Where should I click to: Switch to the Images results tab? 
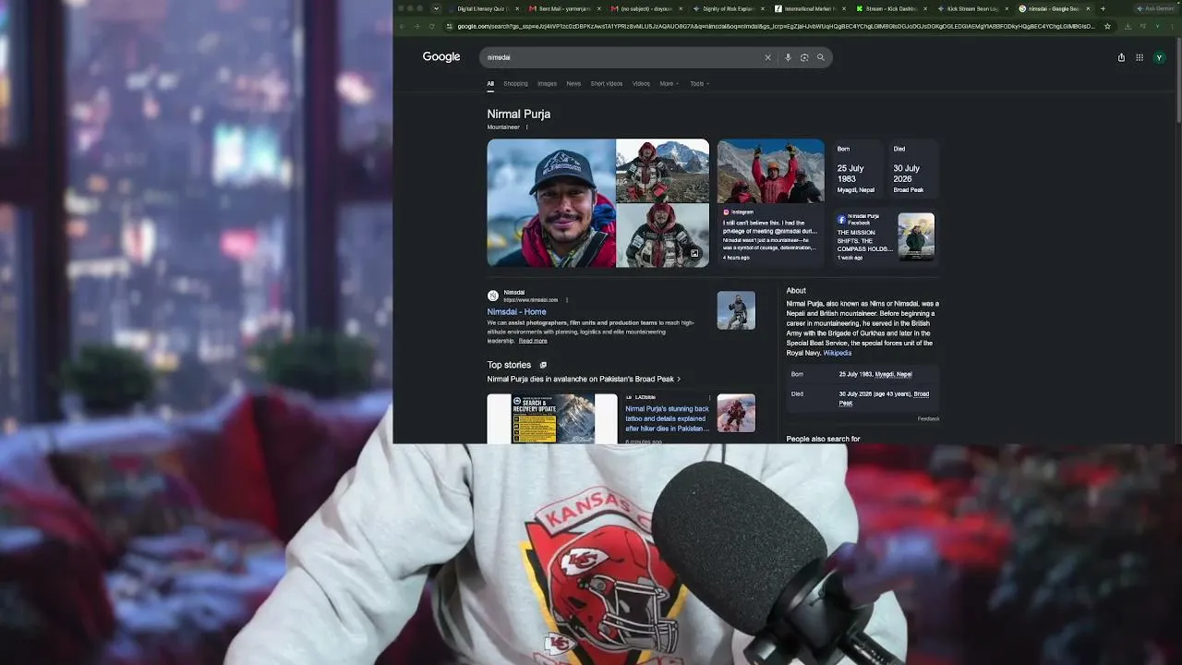pos(548,83)
